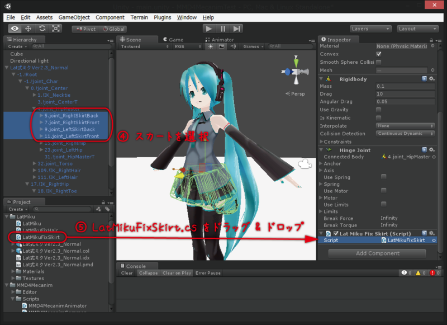Select the Scale tool
This screenshot has height=325, width=447.
coord(55,29)
